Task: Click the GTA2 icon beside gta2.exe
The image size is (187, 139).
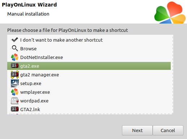Action: (x=15, y=66)
